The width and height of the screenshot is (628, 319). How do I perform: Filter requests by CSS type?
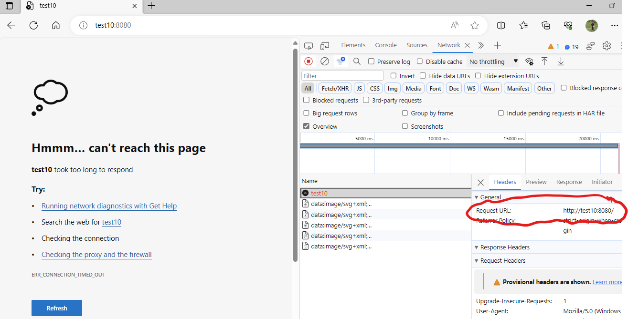[x=375, y=88]
